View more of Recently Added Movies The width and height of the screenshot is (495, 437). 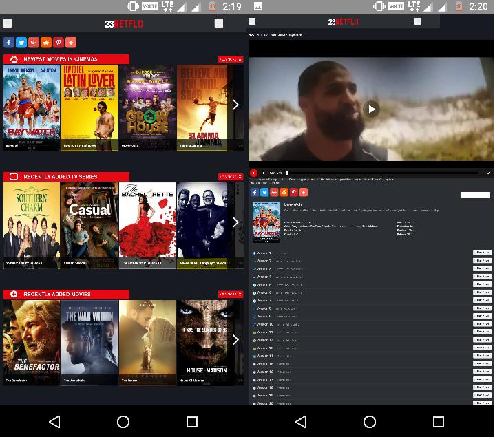(x=231, y=295)
